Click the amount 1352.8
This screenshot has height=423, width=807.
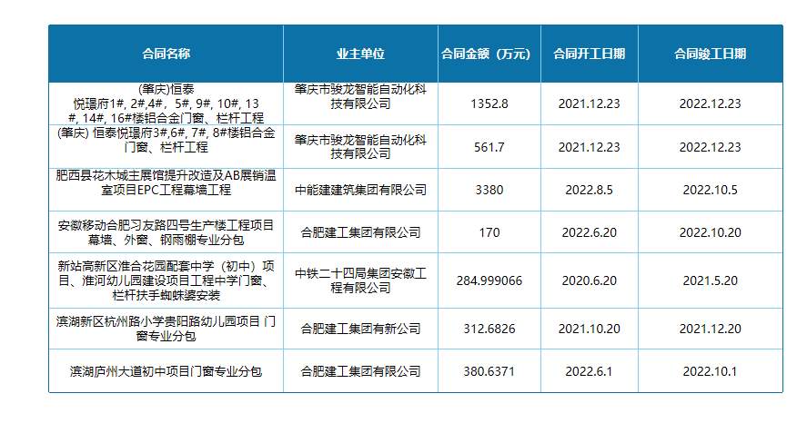489,103
